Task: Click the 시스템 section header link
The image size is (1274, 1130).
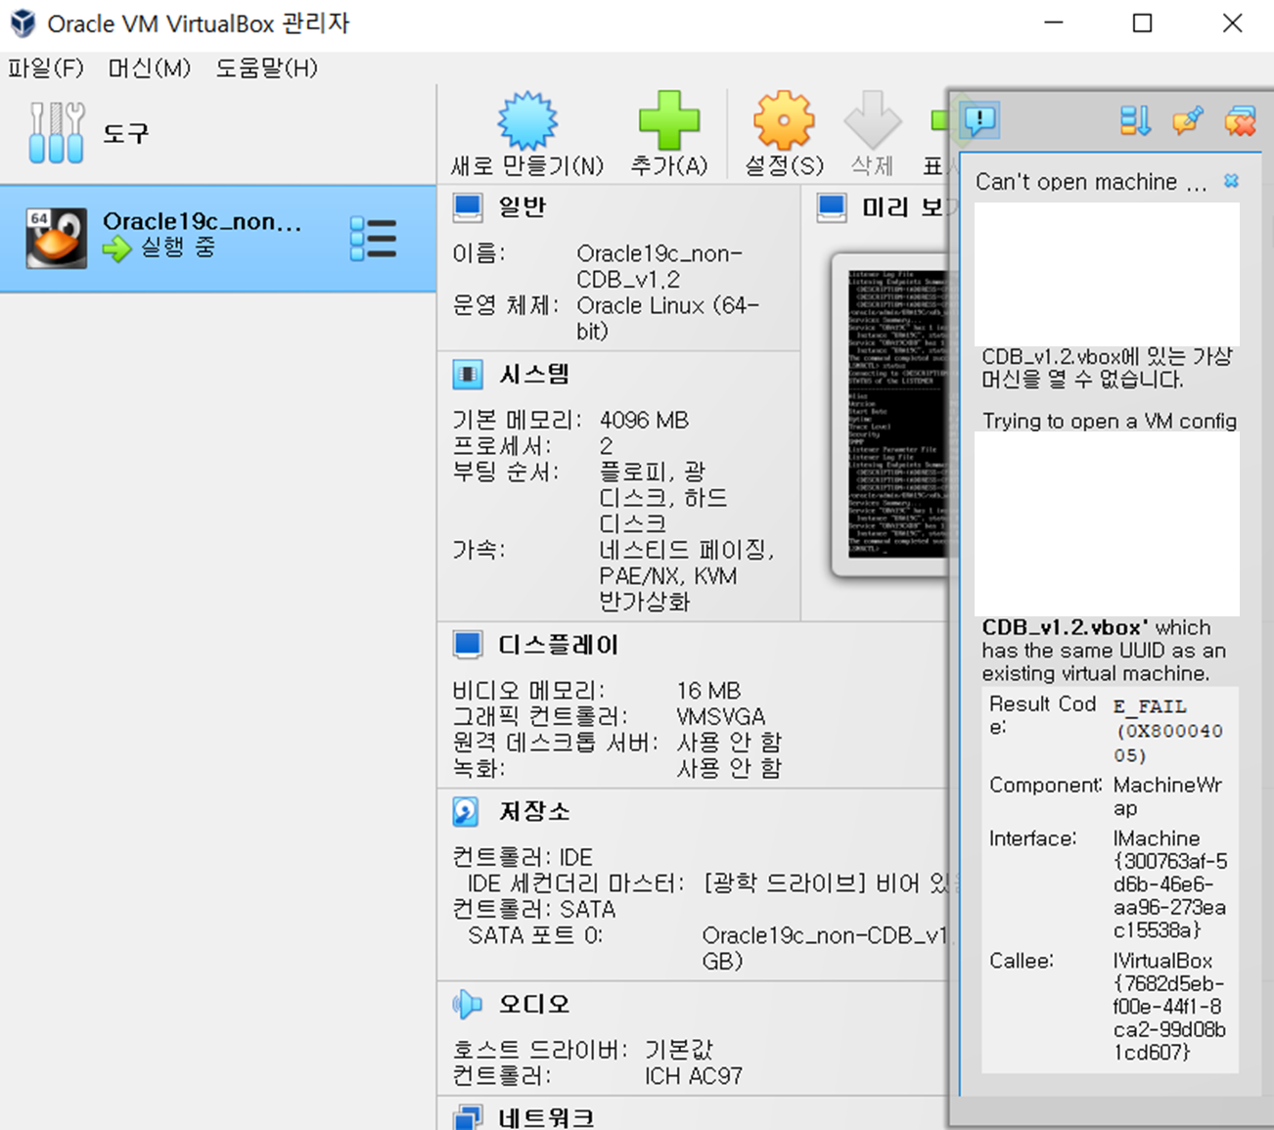Action: [x=534, y=375]
